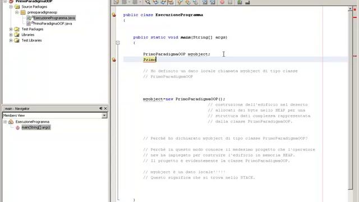
Task: Expand the Test Libraries node
Action: 11,40
